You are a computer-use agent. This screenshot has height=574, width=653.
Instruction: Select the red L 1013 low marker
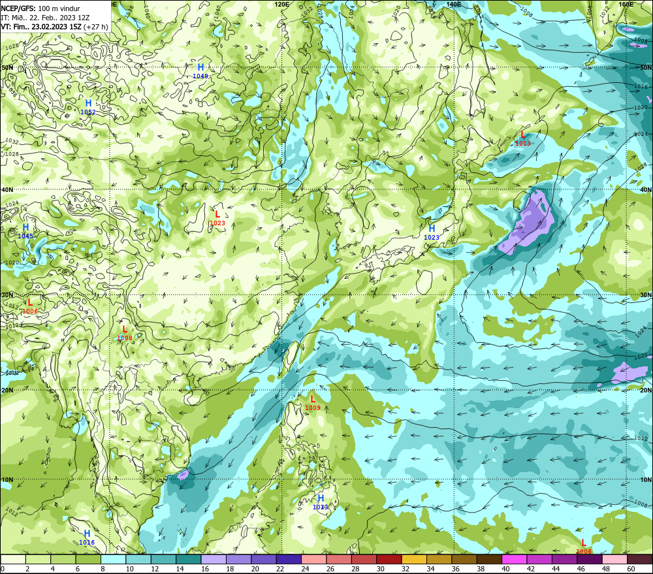pyautogui.click(x=522, y=138)
